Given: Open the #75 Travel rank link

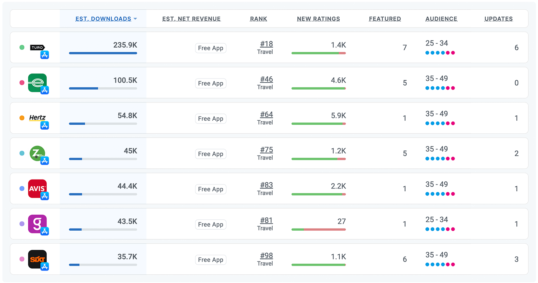Looking at the screenshot, I should 266,150.
